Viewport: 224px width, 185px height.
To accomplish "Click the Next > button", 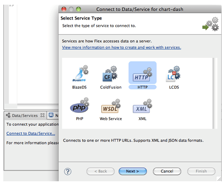I will click(x=133, y=171).
